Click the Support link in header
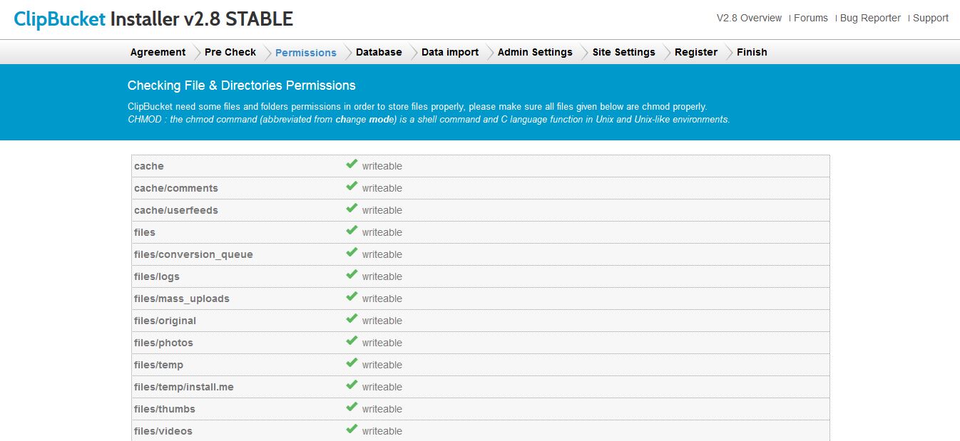 point(930,18)
